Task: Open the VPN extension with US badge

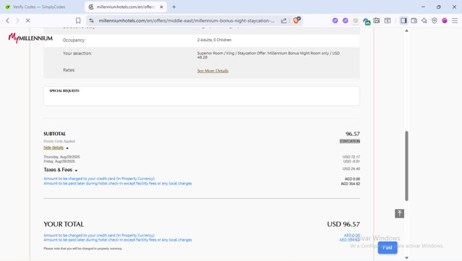Action: (x=367, y=21)
